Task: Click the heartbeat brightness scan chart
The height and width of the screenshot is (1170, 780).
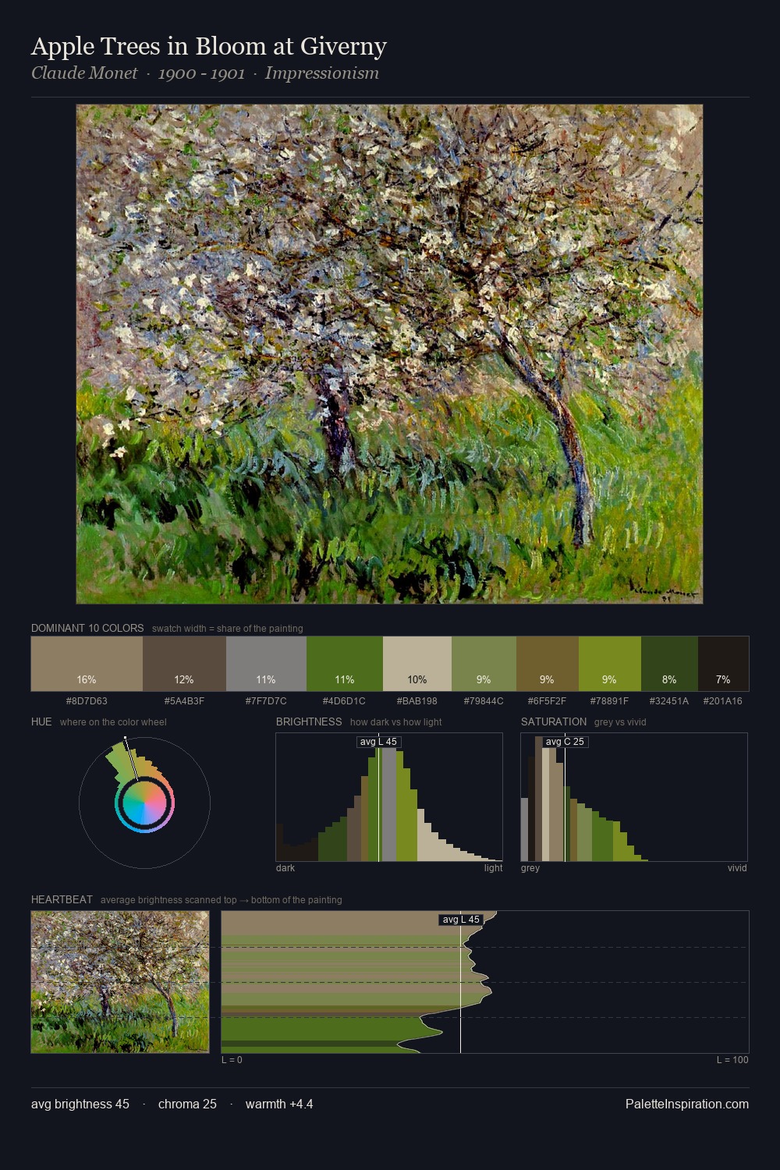Action: click(485, 982)
